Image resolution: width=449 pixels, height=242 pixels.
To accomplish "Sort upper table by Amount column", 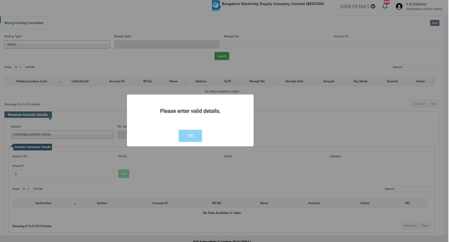I will pos(331,82).
